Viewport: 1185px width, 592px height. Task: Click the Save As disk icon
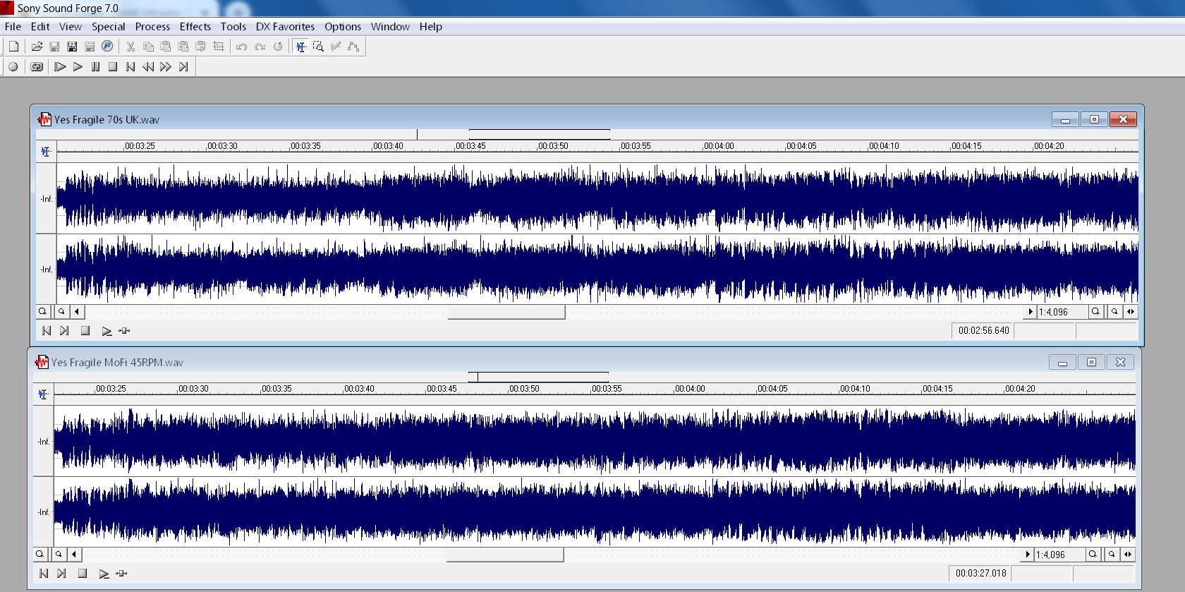coord(72,47)
